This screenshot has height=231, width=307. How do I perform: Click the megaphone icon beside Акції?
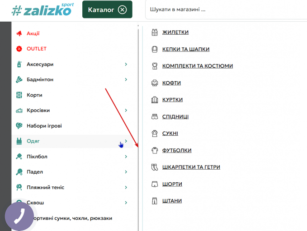19,33
